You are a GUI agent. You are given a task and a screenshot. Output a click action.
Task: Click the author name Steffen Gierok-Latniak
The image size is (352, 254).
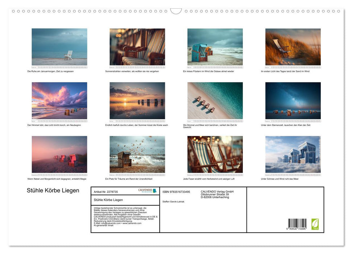pos(174,201)
